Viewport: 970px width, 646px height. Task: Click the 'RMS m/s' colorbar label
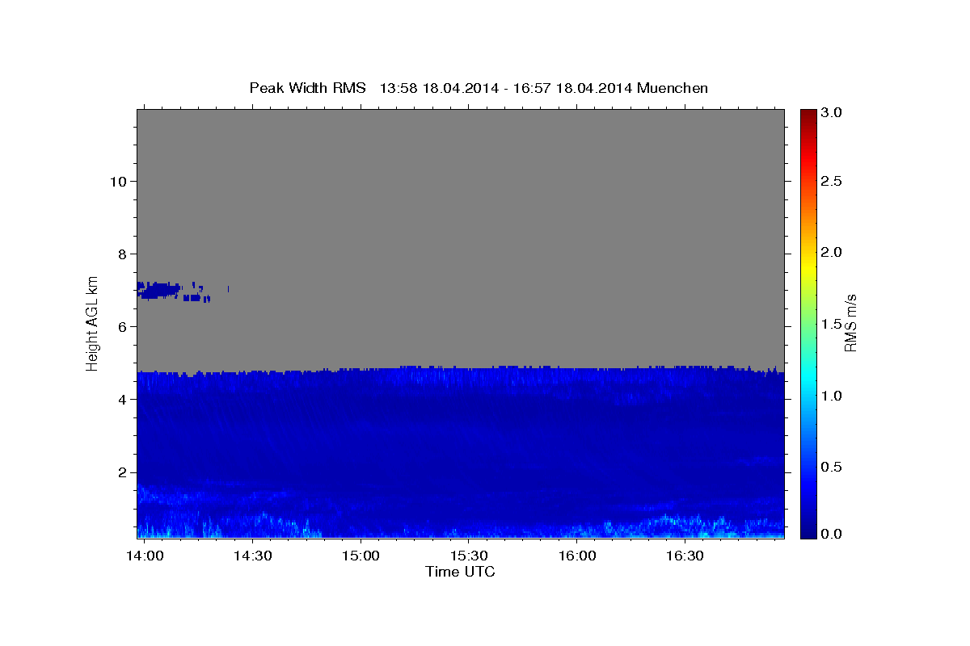pyautogui.click(x=850, y=323)
